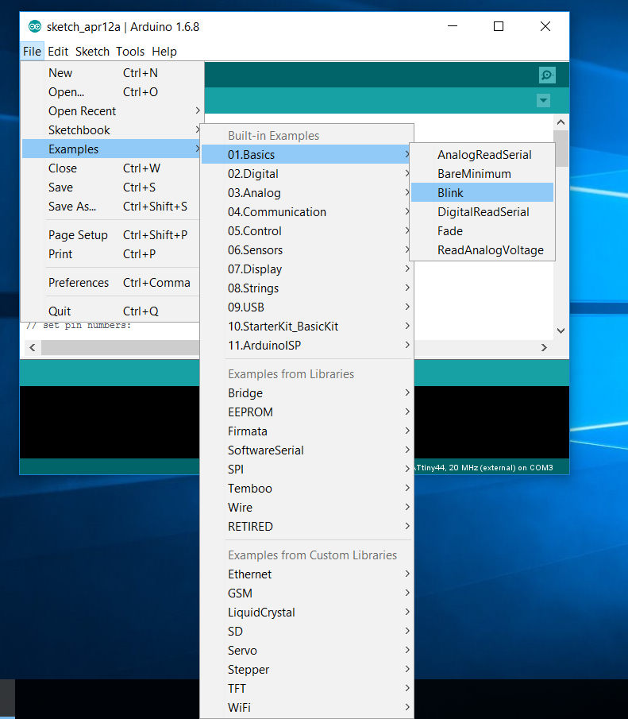Click the horizontal scrollbar right arrow
Image resolution: width=628 pixels, height=719 pixels.
544,347
